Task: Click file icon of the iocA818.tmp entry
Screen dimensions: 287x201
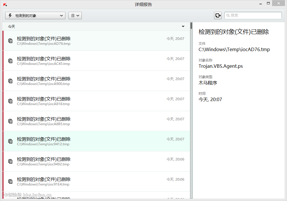Action: (x=10, y=101)
